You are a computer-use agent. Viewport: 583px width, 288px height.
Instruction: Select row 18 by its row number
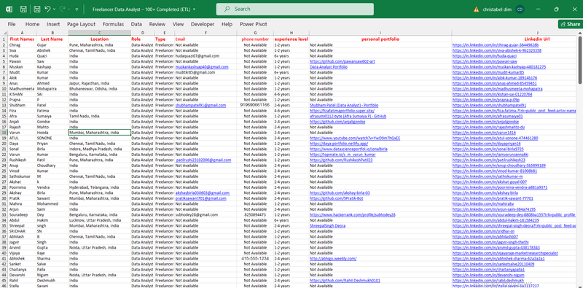click(4, 133)
